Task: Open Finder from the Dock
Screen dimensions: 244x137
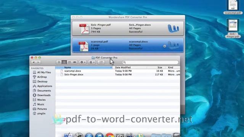Action: pos(68,135)
